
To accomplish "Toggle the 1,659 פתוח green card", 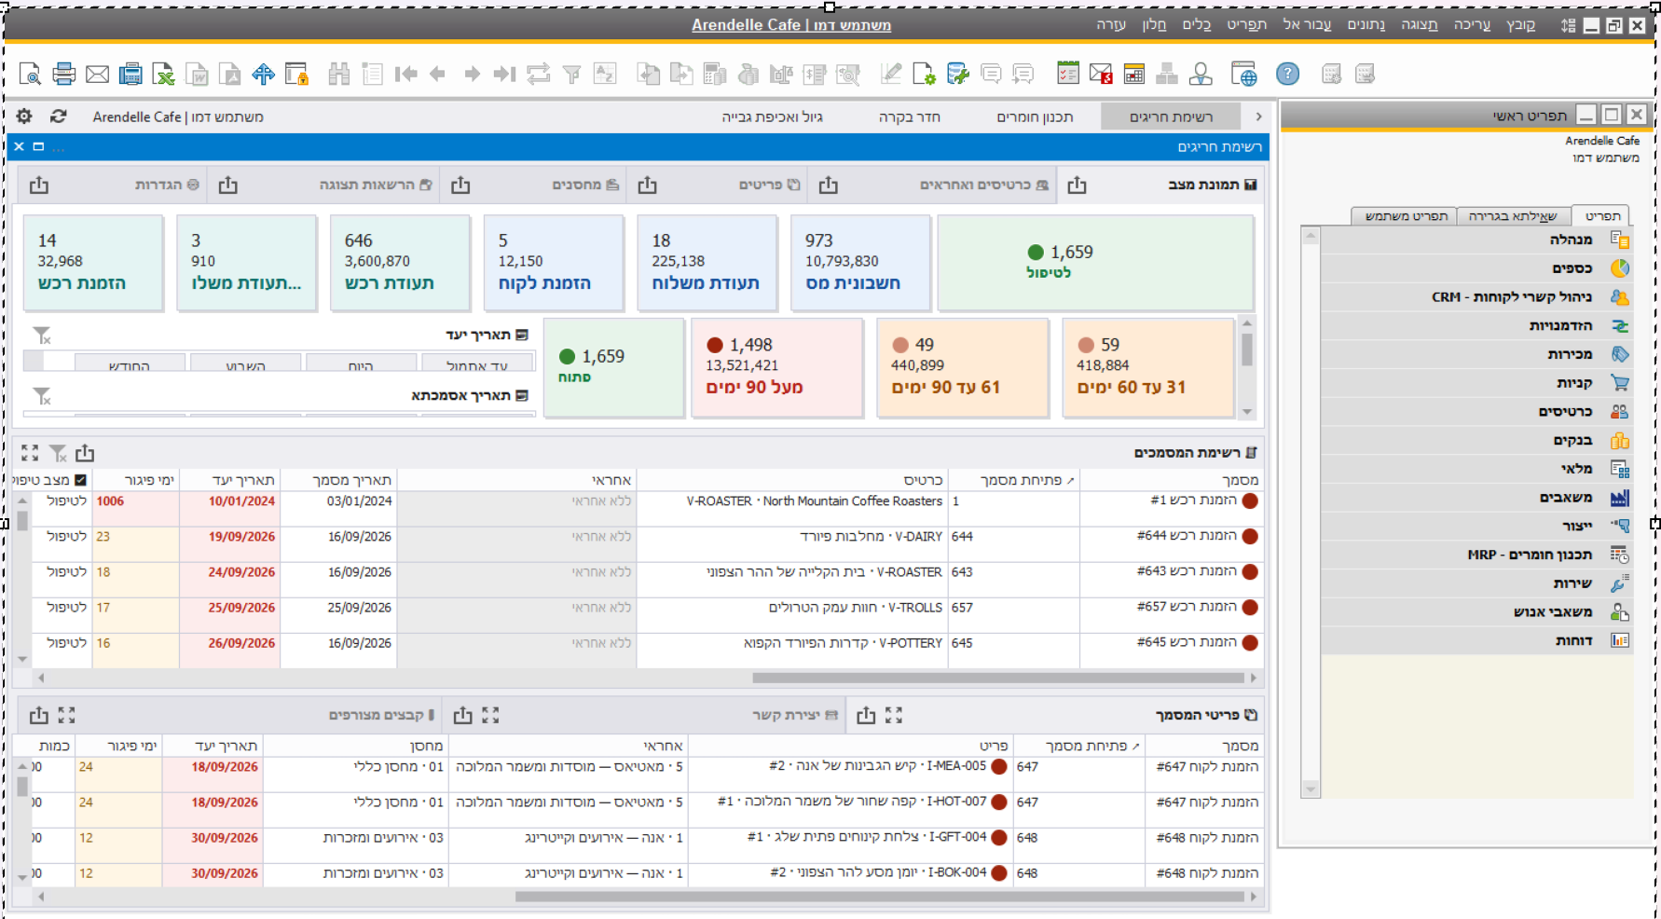I will point(613,366).
